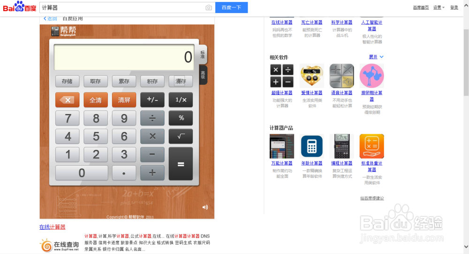469x254 pixels.
Task: Click the square root key
Action: click(181, 136)
